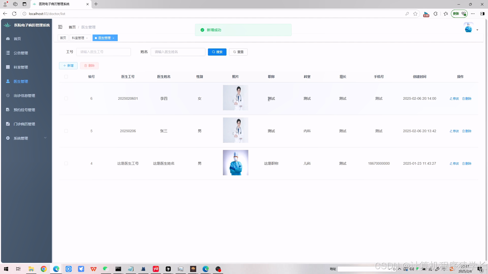The height and width of the screenshot is (274, 488).
Task: Open the 首页 sidebar menu item
Action: [x=26, y=39]
